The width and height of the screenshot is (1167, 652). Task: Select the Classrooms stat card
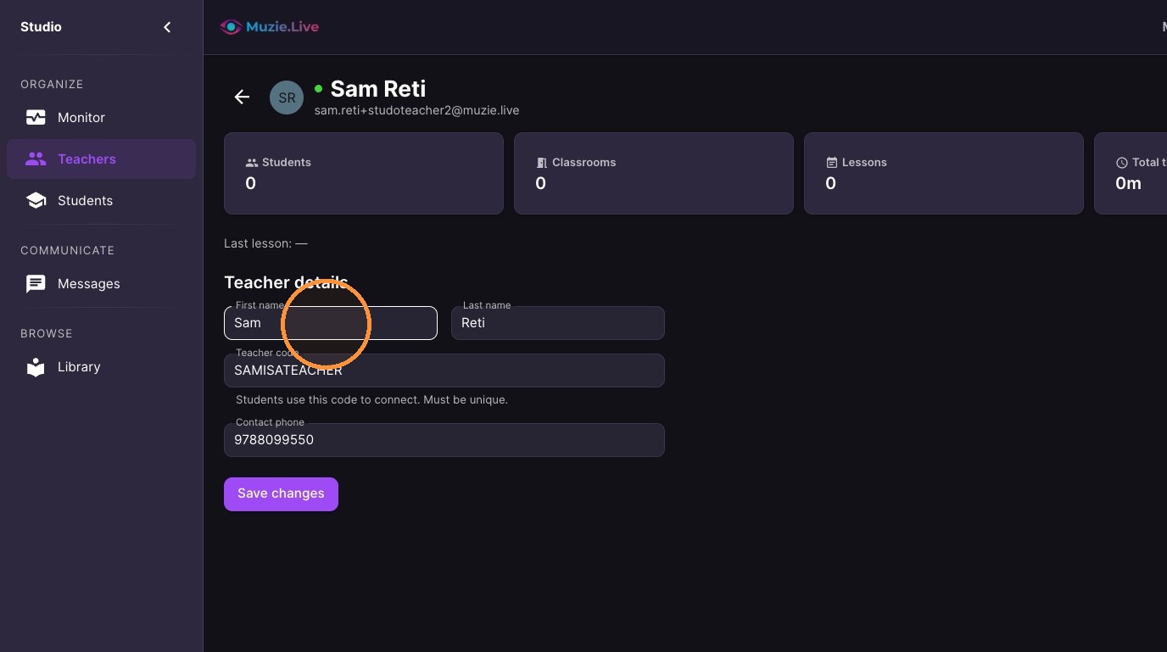coord(654,173)
